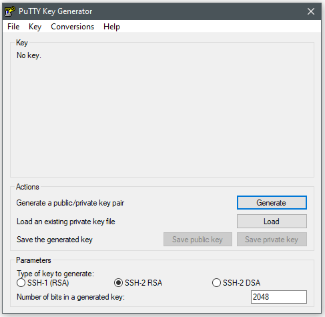Open the Key menu
Image resolution: width=325 pixels, height=317 pixels.
coord(35,27)
